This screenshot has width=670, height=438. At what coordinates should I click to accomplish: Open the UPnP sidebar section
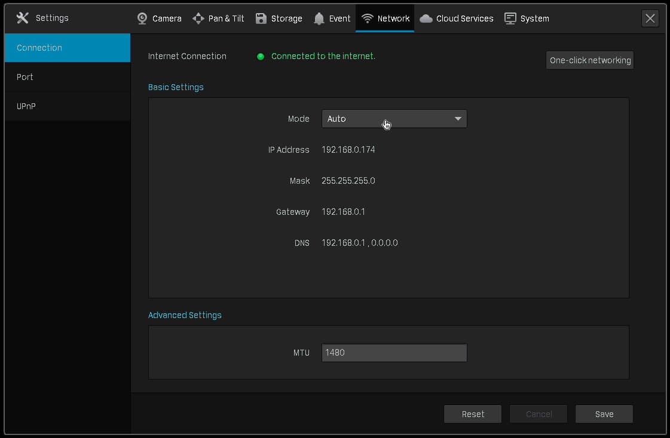coord(68,106)
